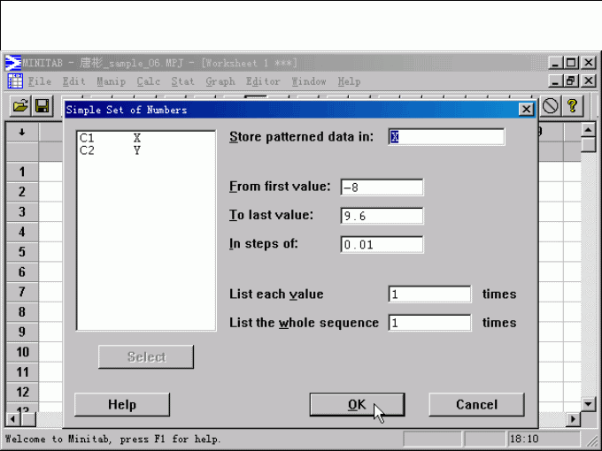
Task: Click the 'List each value' times field
Action: (x=429, y=294)
